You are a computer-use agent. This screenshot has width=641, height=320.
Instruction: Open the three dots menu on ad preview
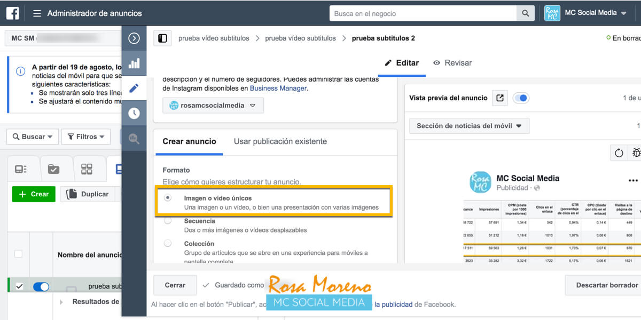pos(633,181)
